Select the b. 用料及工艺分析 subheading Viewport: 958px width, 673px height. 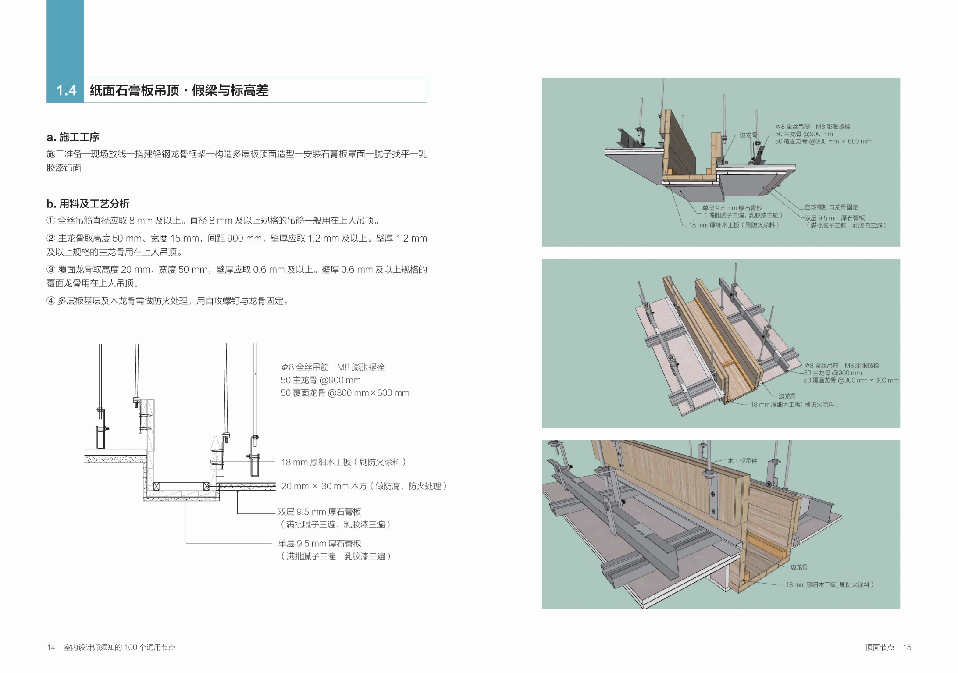[x=88, y=203]
